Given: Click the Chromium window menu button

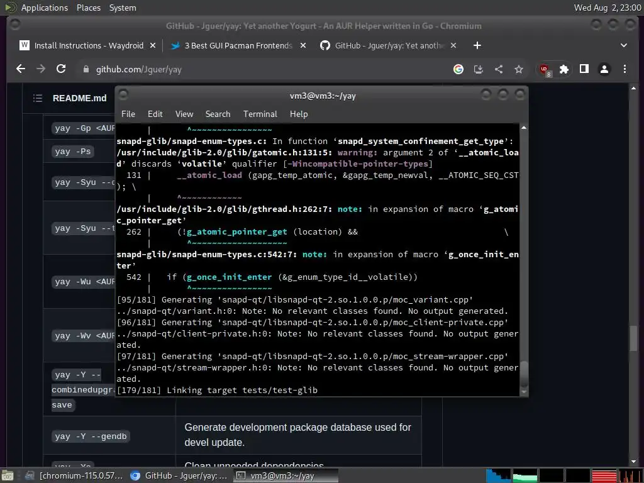Looking at the screenshot, I should [x=15, y=25].
